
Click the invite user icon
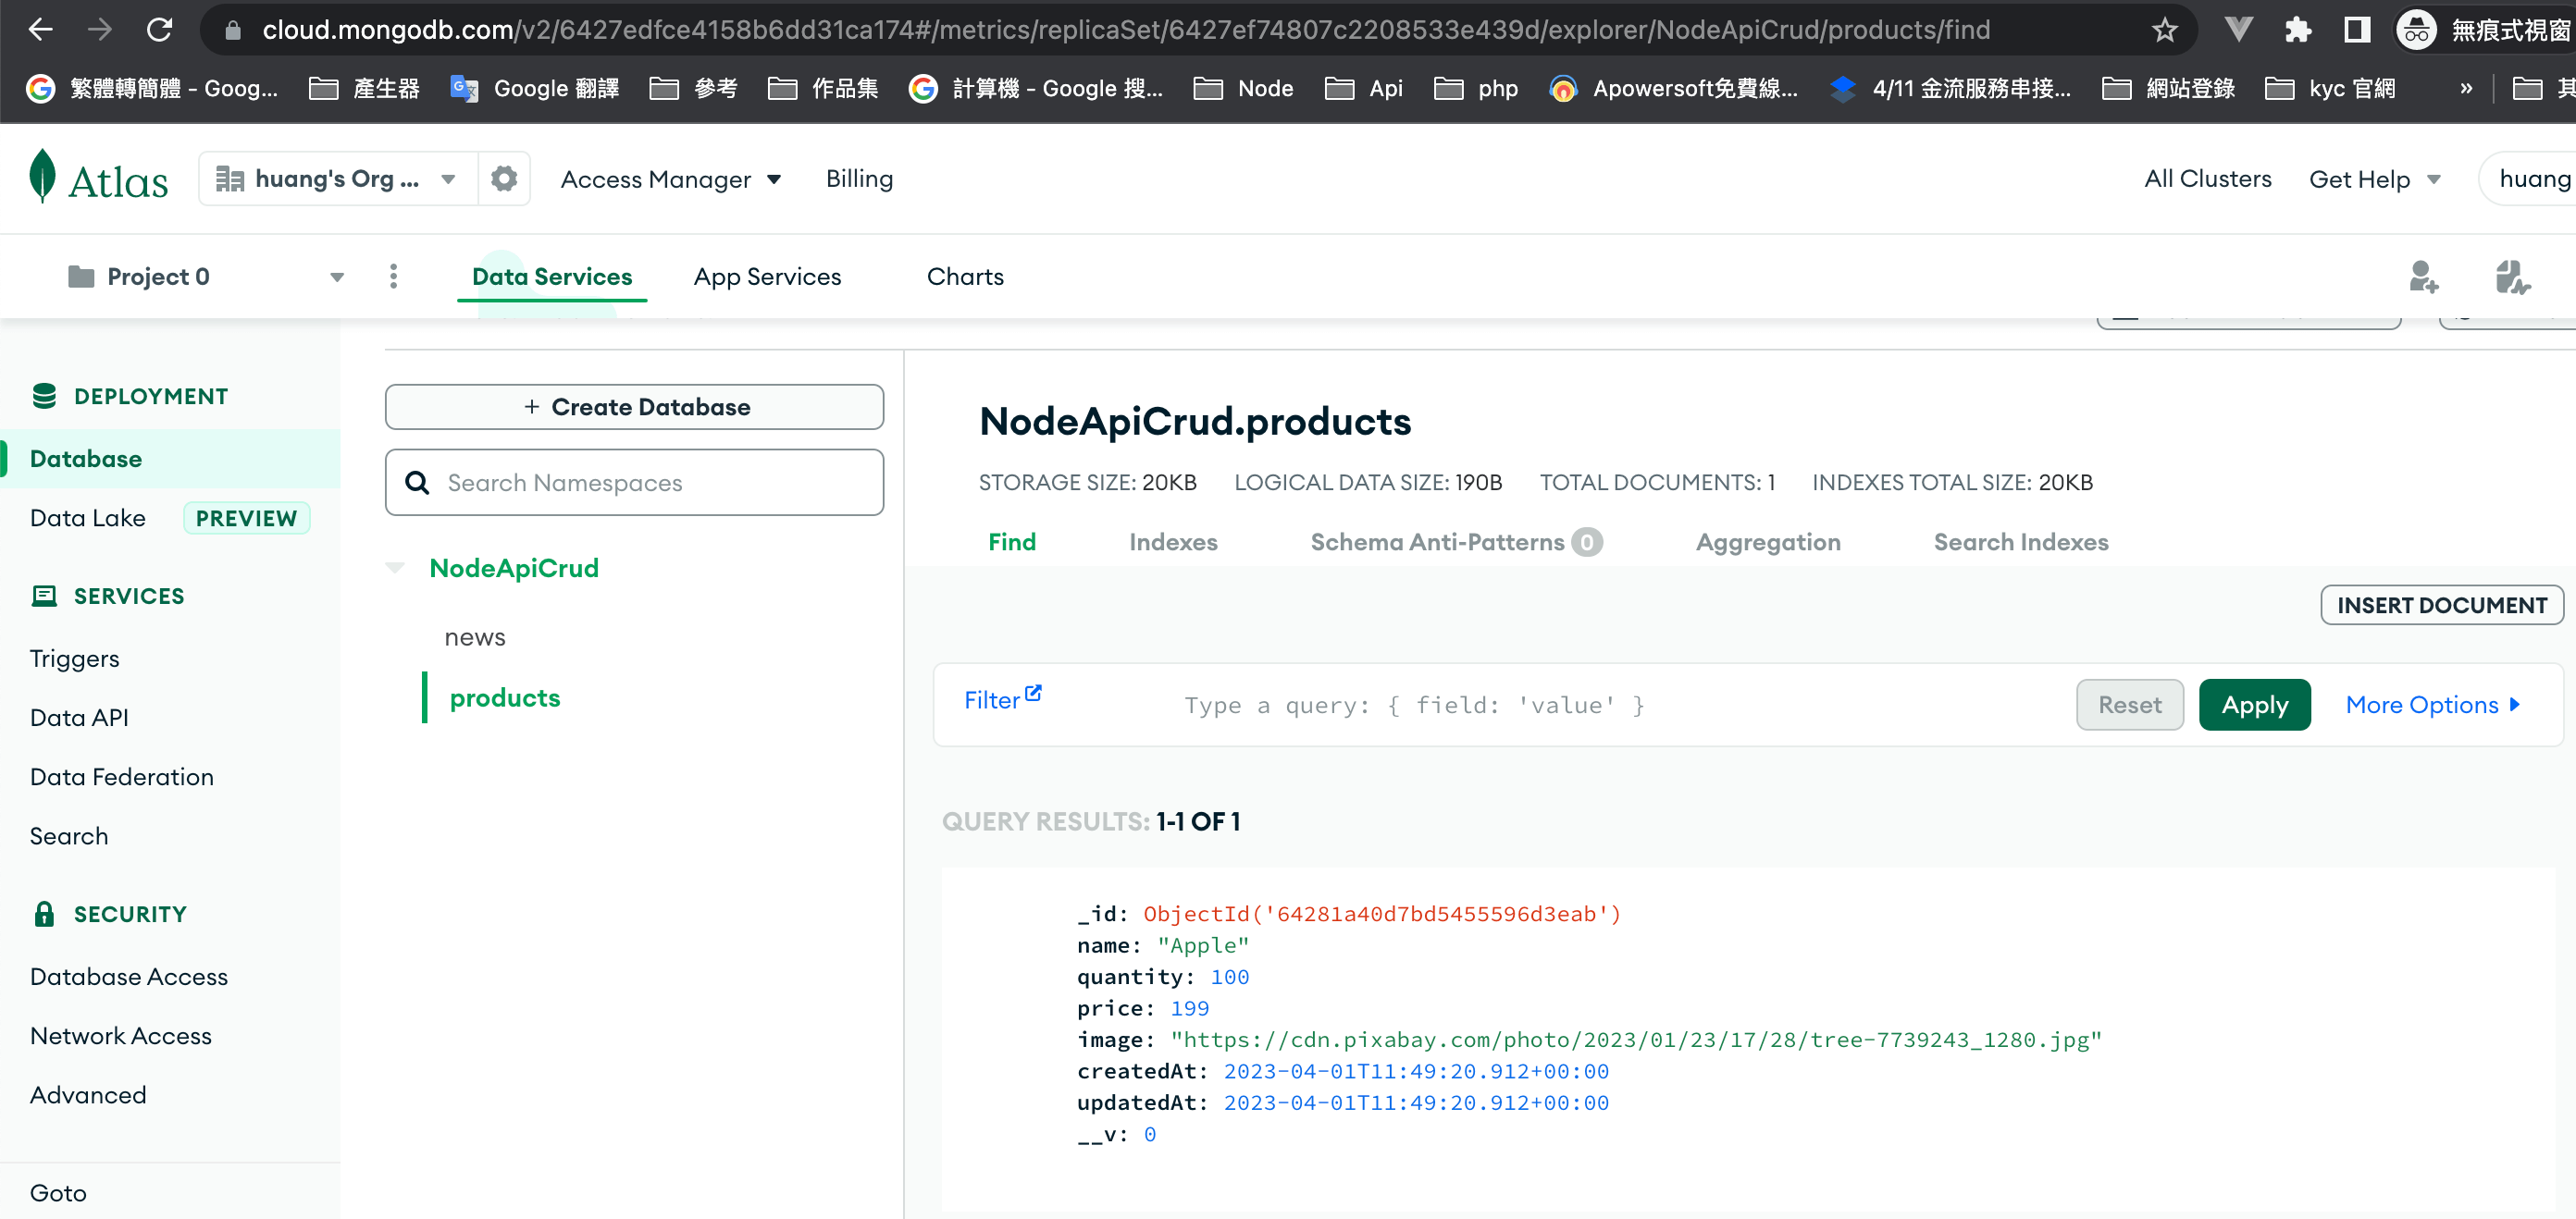2423,277
